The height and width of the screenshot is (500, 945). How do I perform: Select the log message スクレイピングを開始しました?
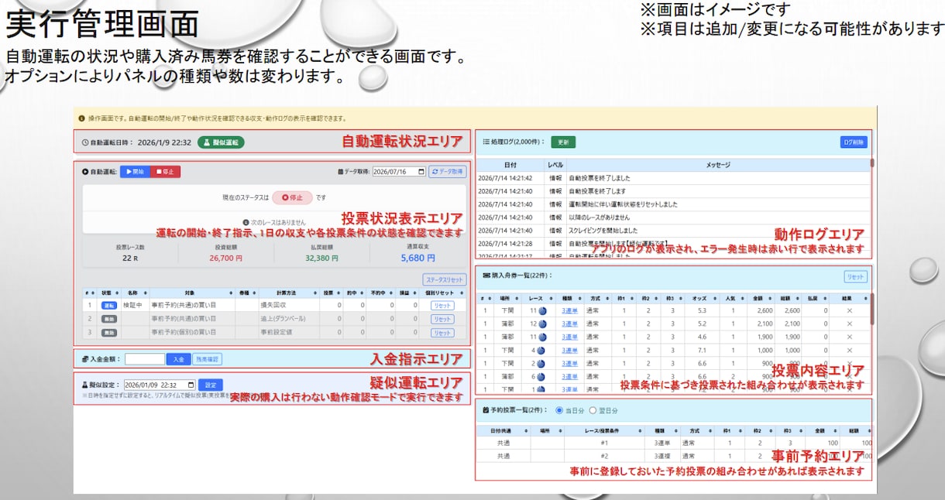tap(603, 230)
